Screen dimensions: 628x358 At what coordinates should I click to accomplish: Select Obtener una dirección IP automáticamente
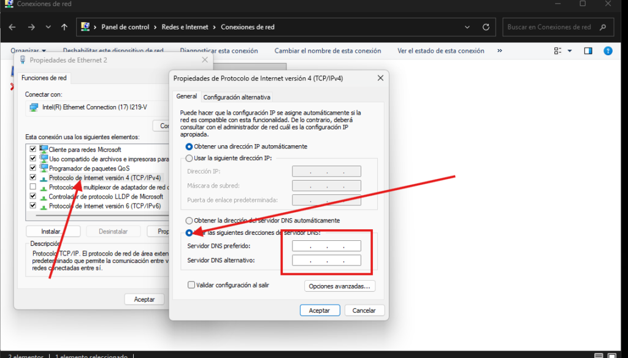[190, 147]
